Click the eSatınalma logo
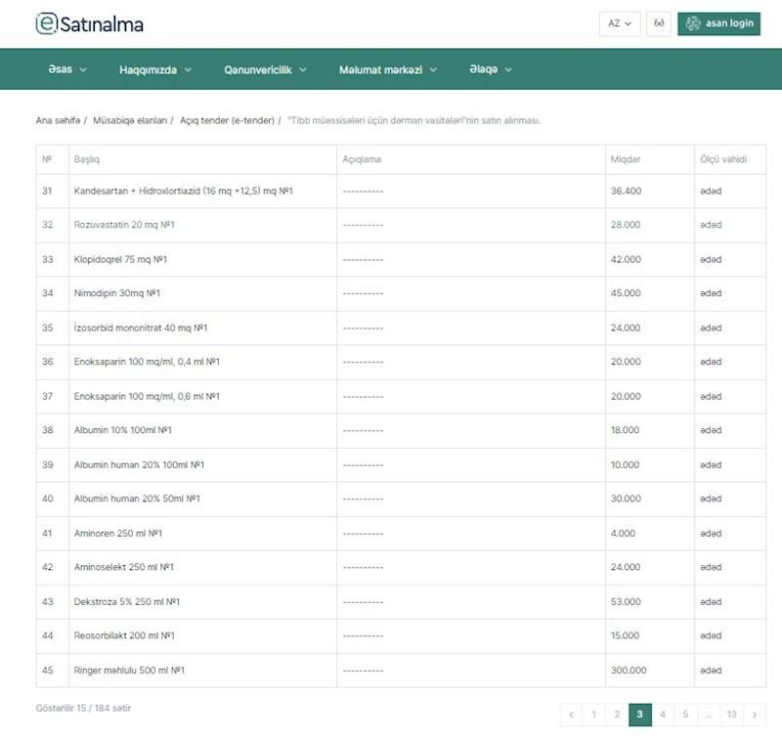 [x=89, y=23]
